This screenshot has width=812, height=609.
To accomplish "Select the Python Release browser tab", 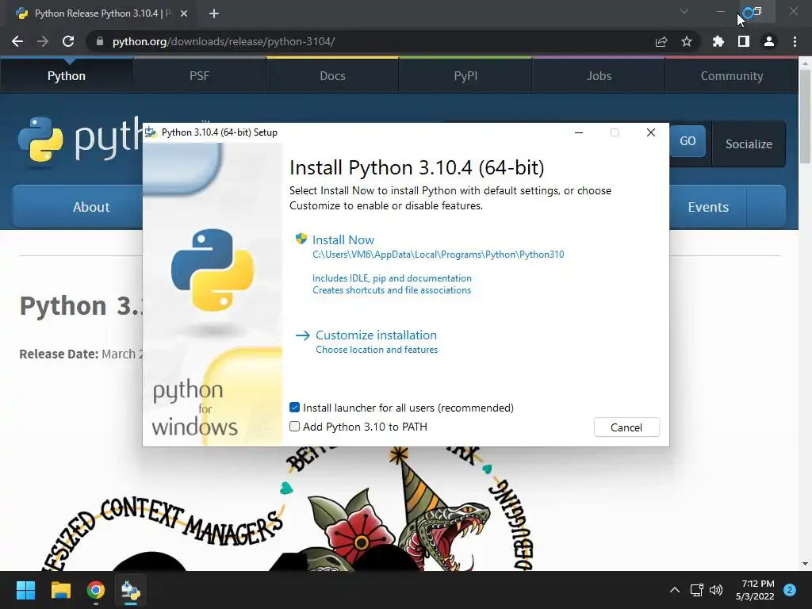I will pyautogui.click(x=101, y=13).
